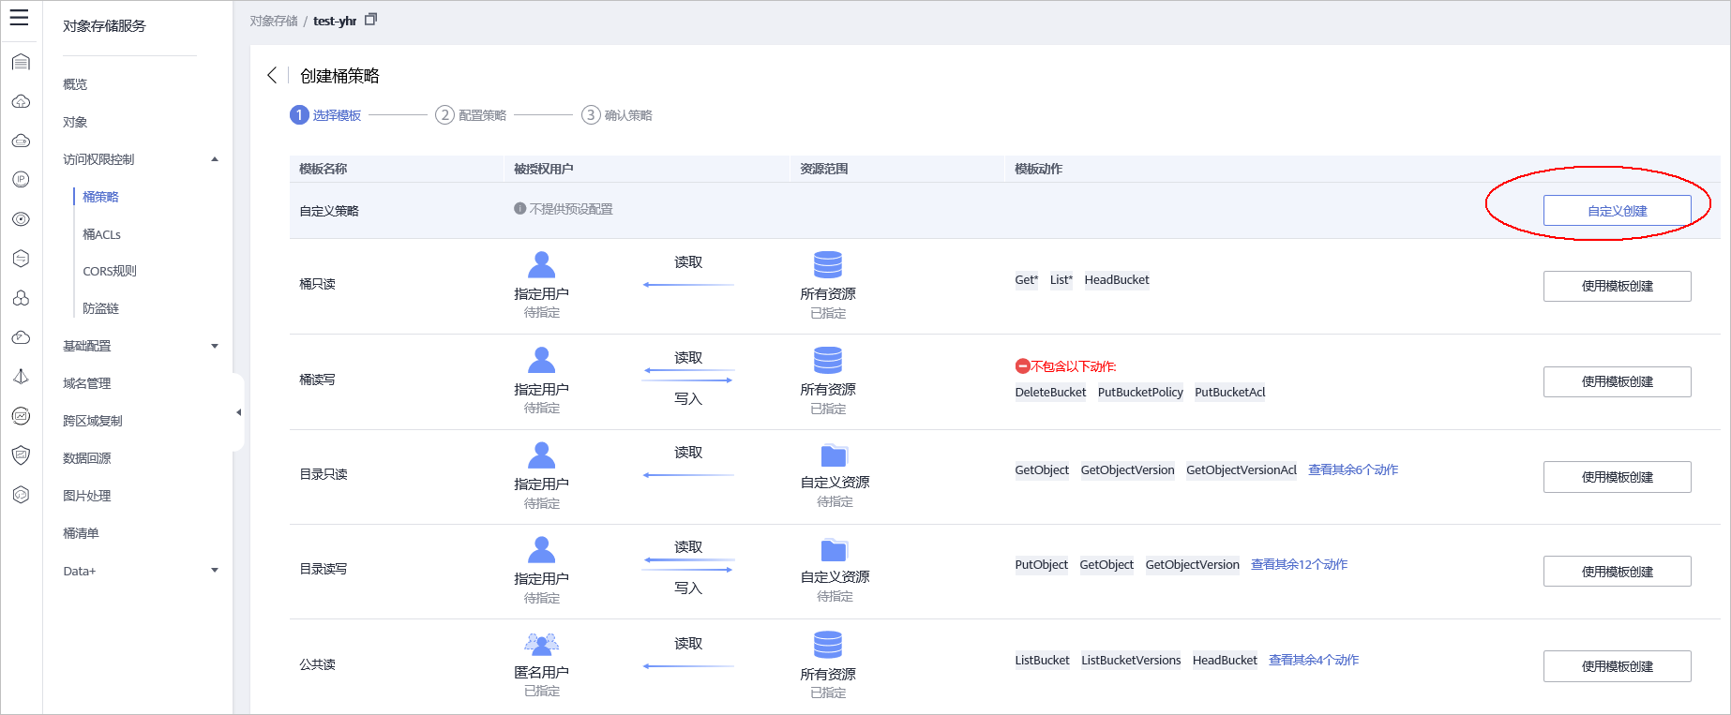1731x715 pixels.
Task: Open CORS规则 in the sidebar
Action: [x=110, y=271]
